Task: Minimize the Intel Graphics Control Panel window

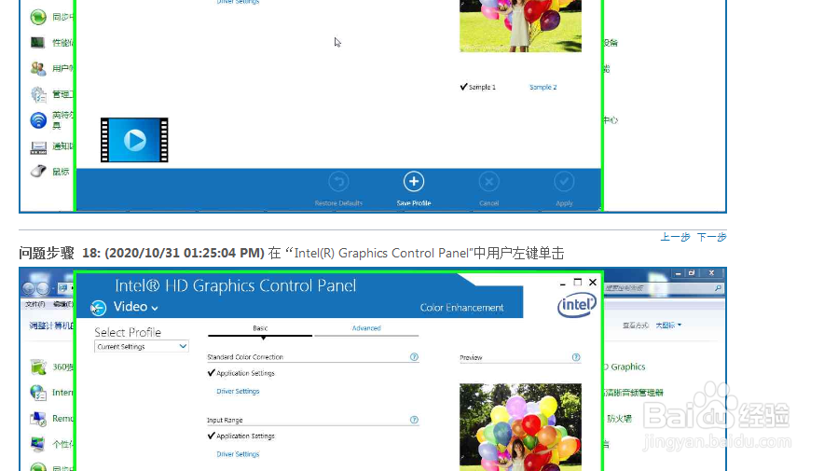Action: (563, 284)
